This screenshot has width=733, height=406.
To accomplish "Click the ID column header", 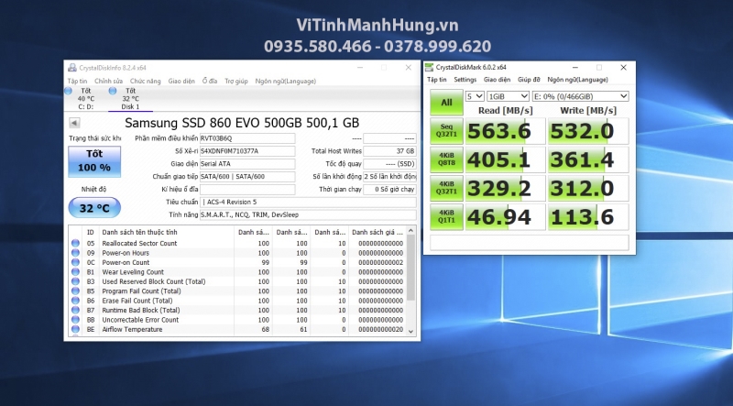I will point(90,232).
